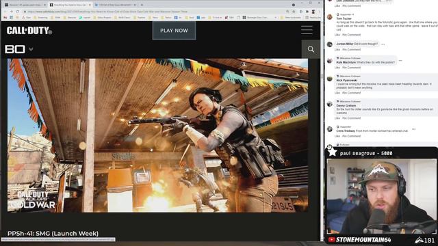Like Chris Tredway's comment

[337, 136]
